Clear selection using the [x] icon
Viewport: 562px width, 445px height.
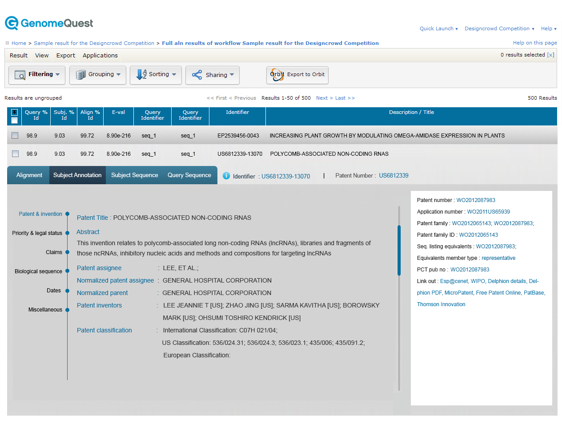pos(550,55)
